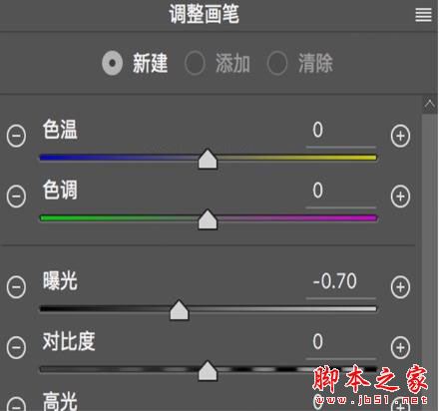Click the 曝光 value field showing -0.70
The image size is (439, 411).
click(x=340, y=282)
